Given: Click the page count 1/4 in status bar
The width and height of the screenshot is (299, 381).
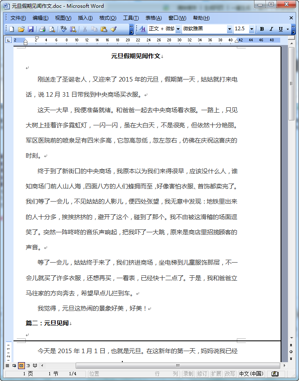Looking at the screenshot, I should 73,374.
